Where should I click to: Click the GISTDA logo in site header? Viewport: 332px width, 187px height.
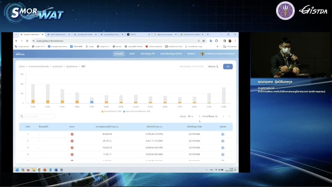pyautogui.click(x=21, y=54)
